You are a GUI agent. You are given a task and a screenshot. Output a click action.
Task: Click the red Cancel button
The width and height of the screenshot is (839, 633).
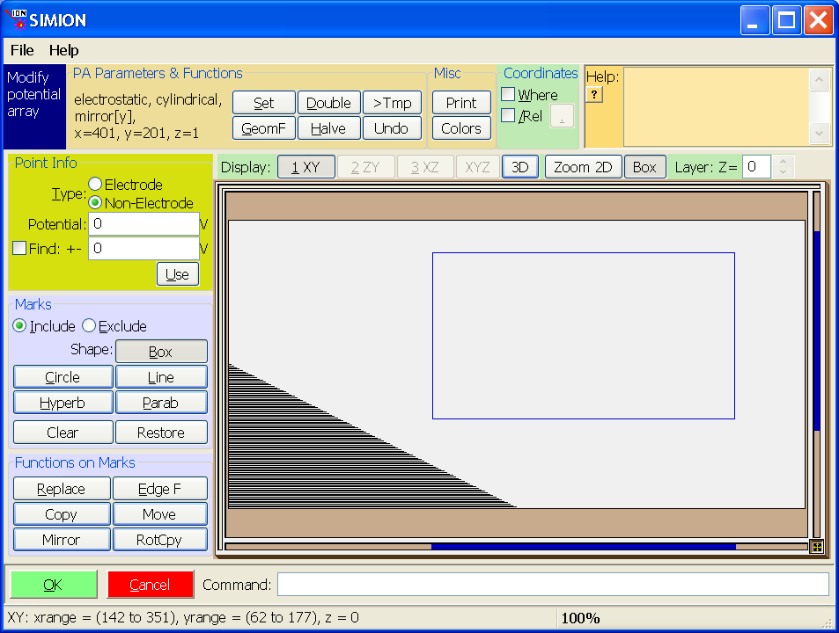[151, 585]
